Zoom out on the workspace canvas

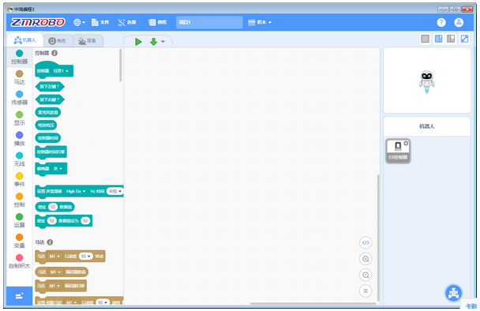click(x=366, y=275)
